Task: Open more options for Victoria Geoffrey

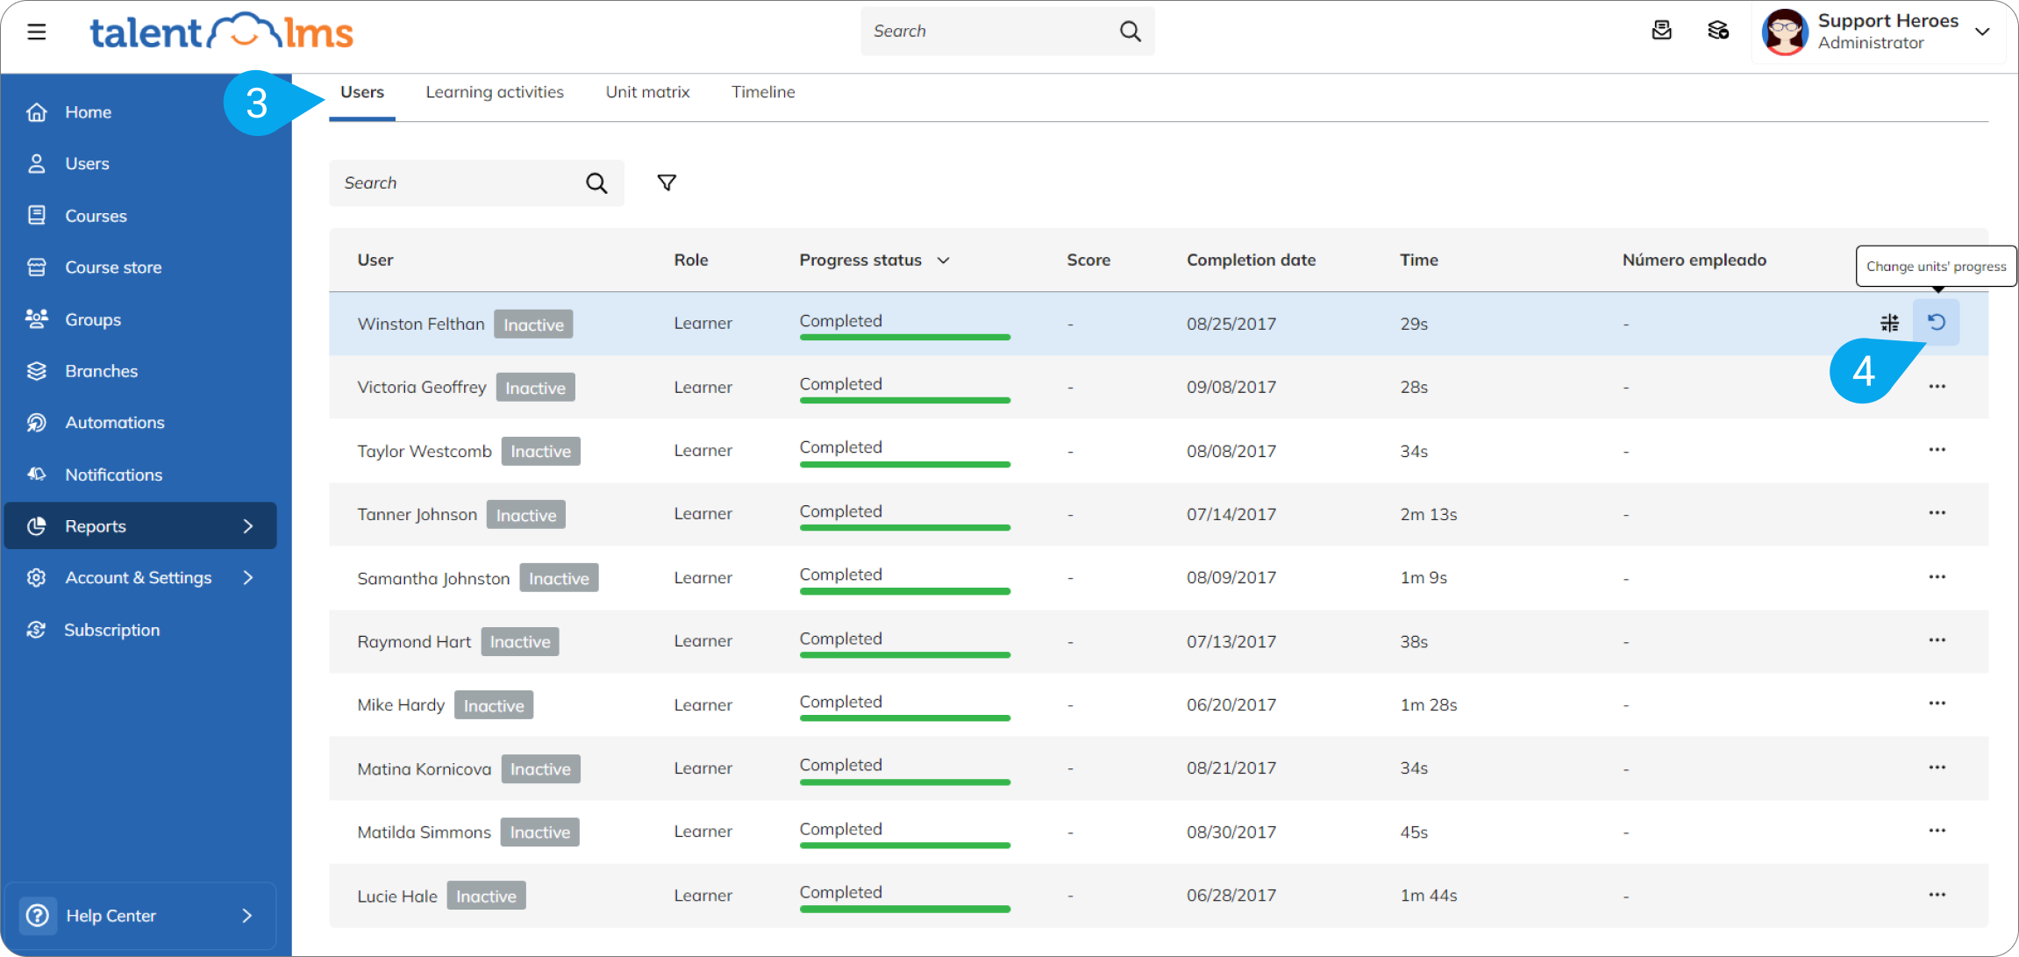Action: click(x=1937, y=387)
